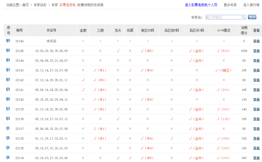Select the number 4 badge for issue 22143
Image resolution: width=262 pixels, height=162 pixels.
(8, 70)
